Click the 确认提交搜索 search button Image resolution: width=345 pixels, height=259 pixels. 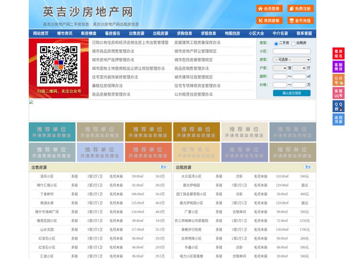pos(292,93)
